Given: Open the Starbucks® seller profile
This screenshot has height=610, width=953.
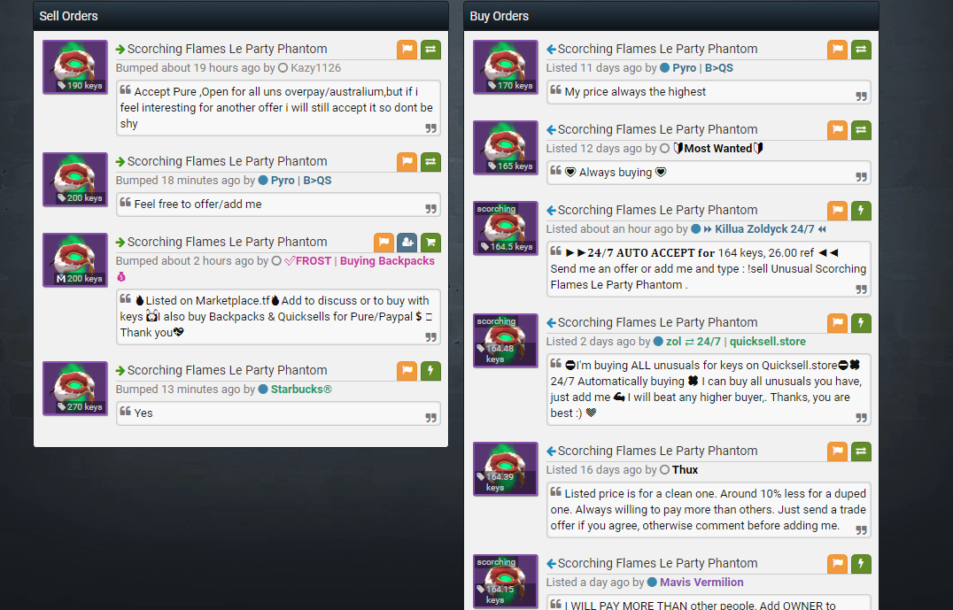Looking at the screenshot, I should tap(301, 390).
